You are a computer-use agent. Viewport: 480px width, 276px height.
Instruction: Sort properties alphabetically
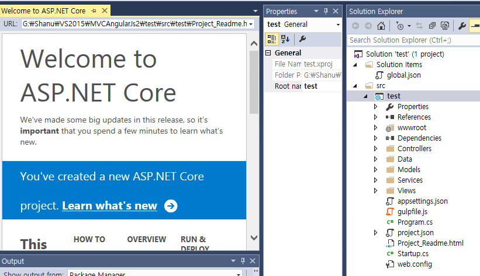tap(285, 39)
